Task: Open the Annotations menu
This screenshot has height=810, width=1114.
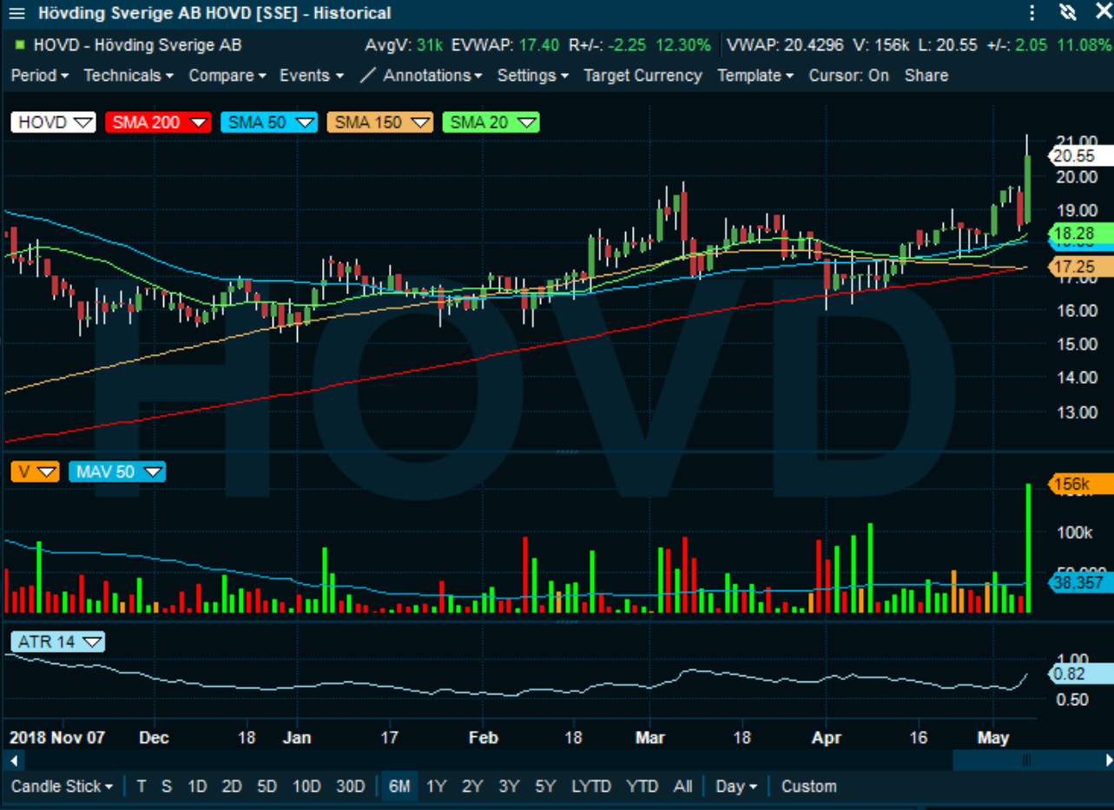Action: [432, 76]
